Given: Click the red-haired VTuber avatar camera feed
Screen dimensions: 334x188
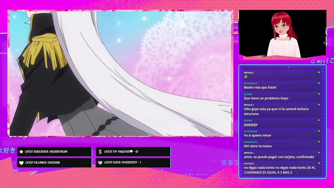Looking at the screenshot, I should point(282,33).
